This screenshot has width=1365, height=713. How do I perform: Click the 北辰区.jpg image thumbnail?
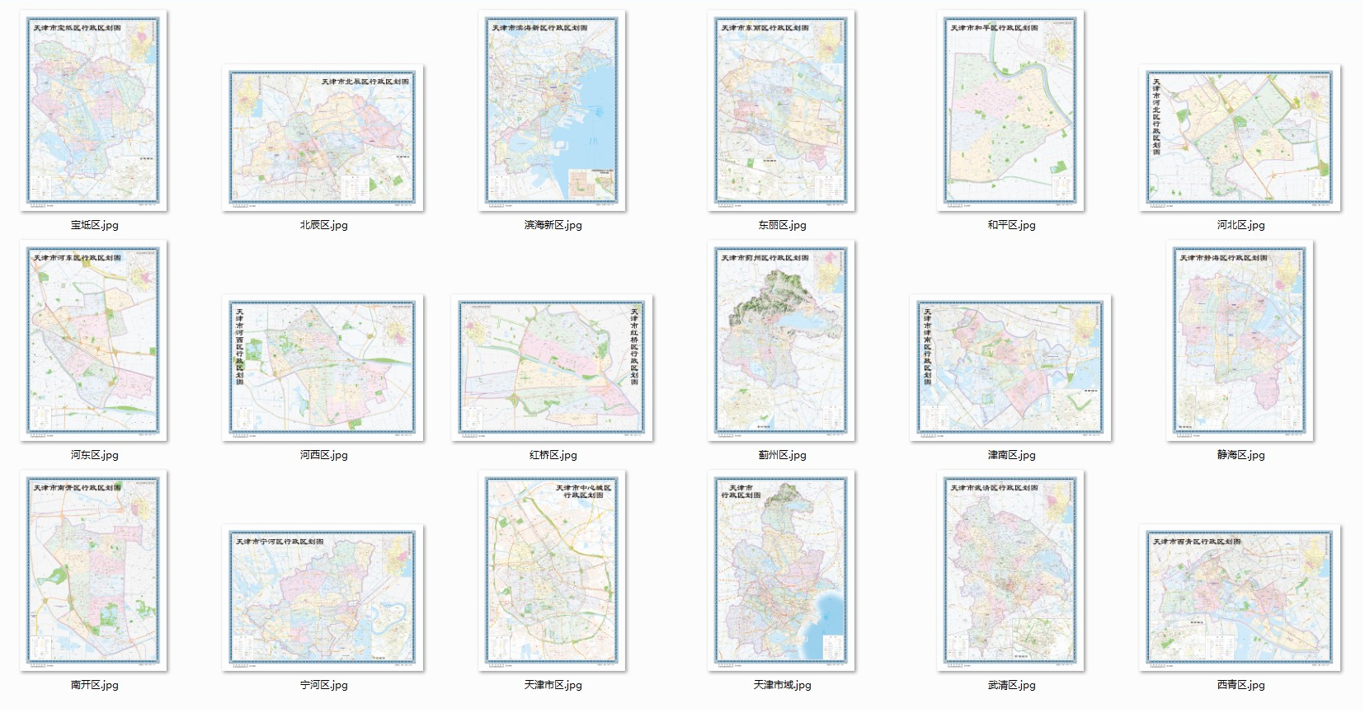pyautogui.click(x=322, y=138)
